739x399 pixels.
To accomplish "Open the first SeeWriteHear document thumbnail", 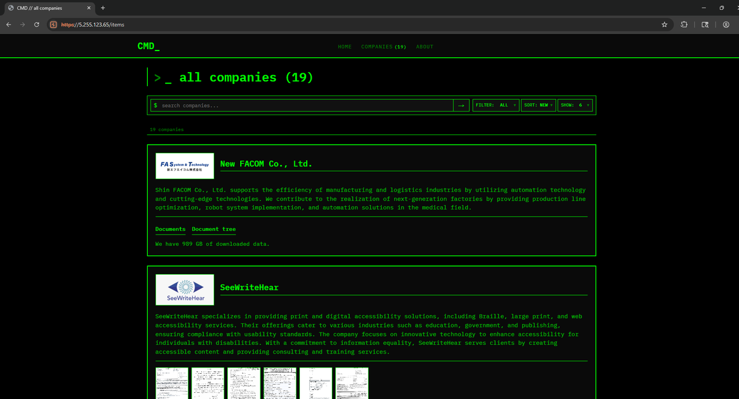I will pyautogui.click(x=172, y=383).
